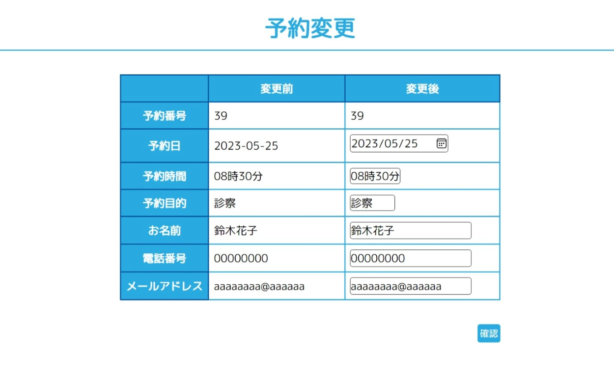
Task: Click the 確認 button
Action: [x=489, y=333]
